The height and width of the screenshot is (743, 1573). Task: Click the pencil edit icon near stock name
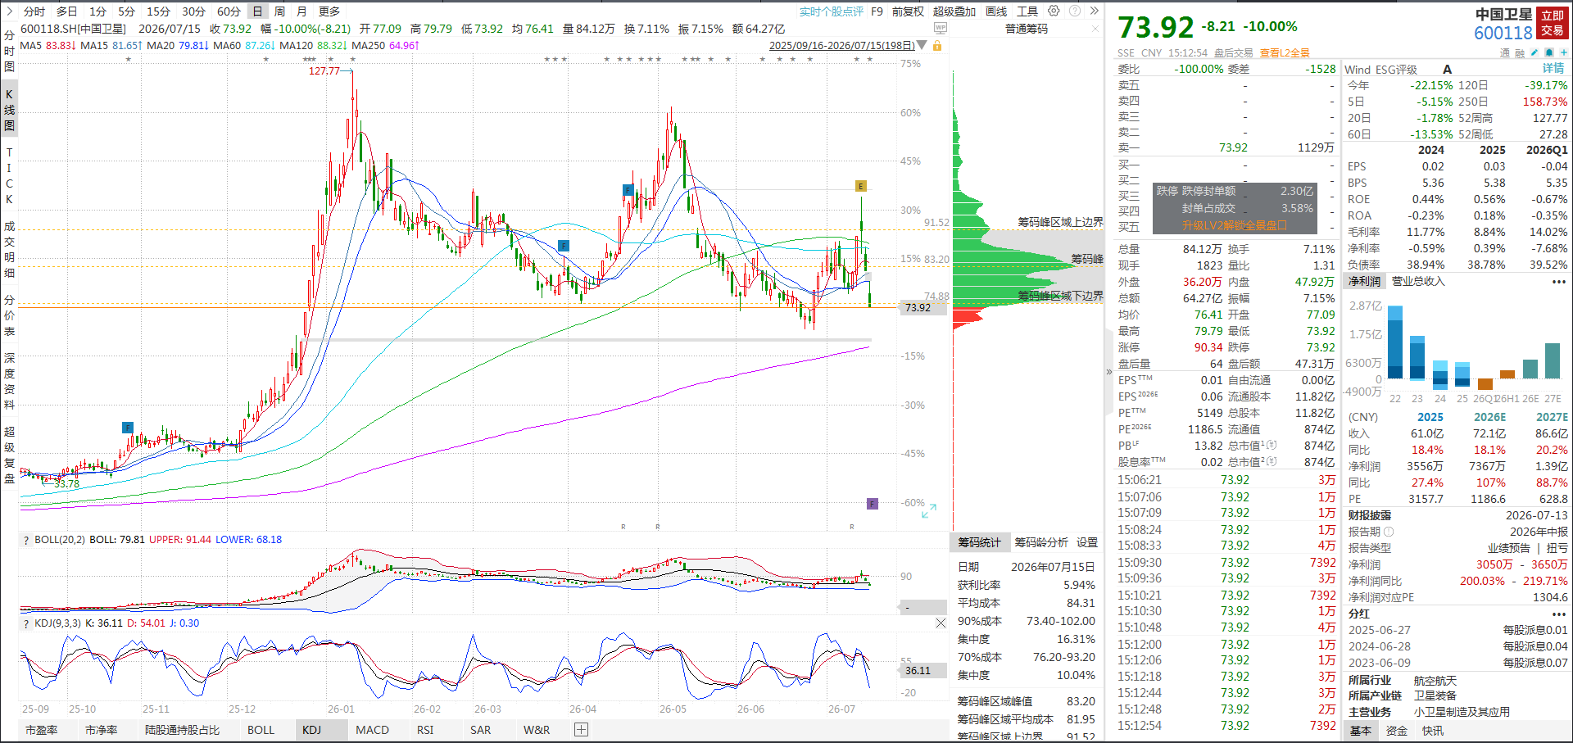click(1534, 52)
